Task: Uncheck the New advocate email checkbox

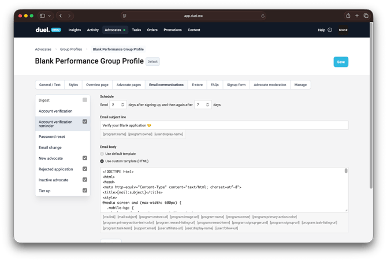Action: pos(84,158)
